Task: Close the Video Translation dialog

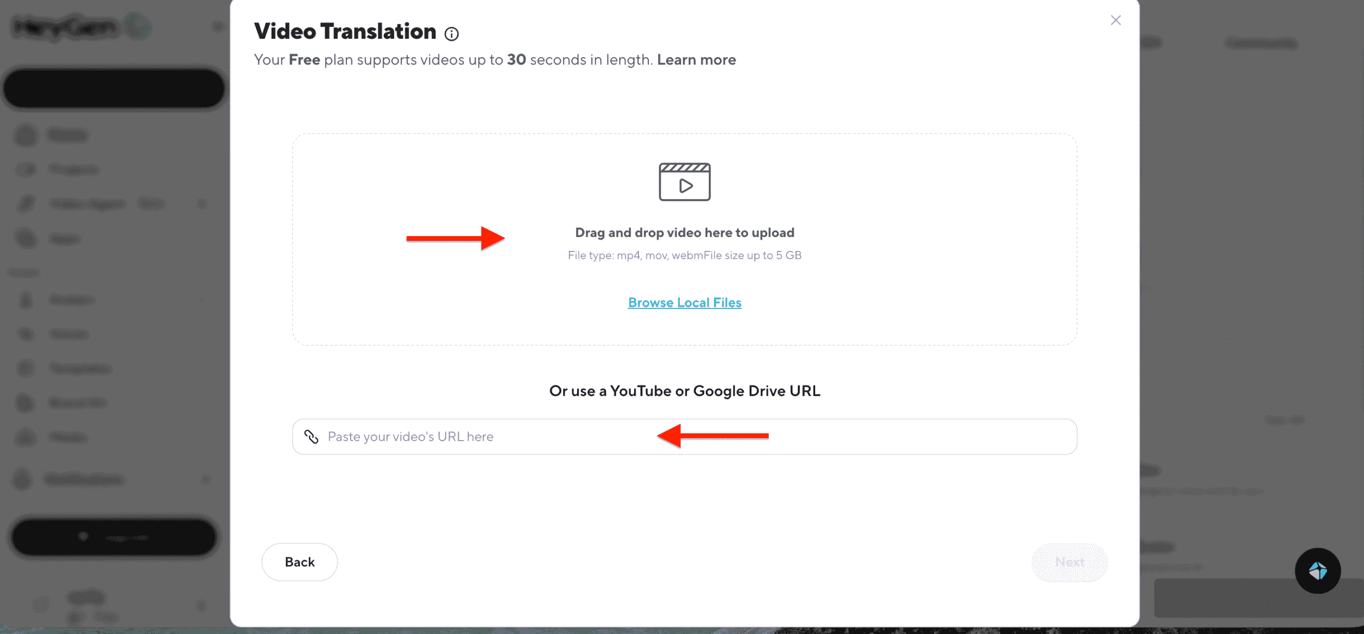Action: click(x=1115, y=20)
